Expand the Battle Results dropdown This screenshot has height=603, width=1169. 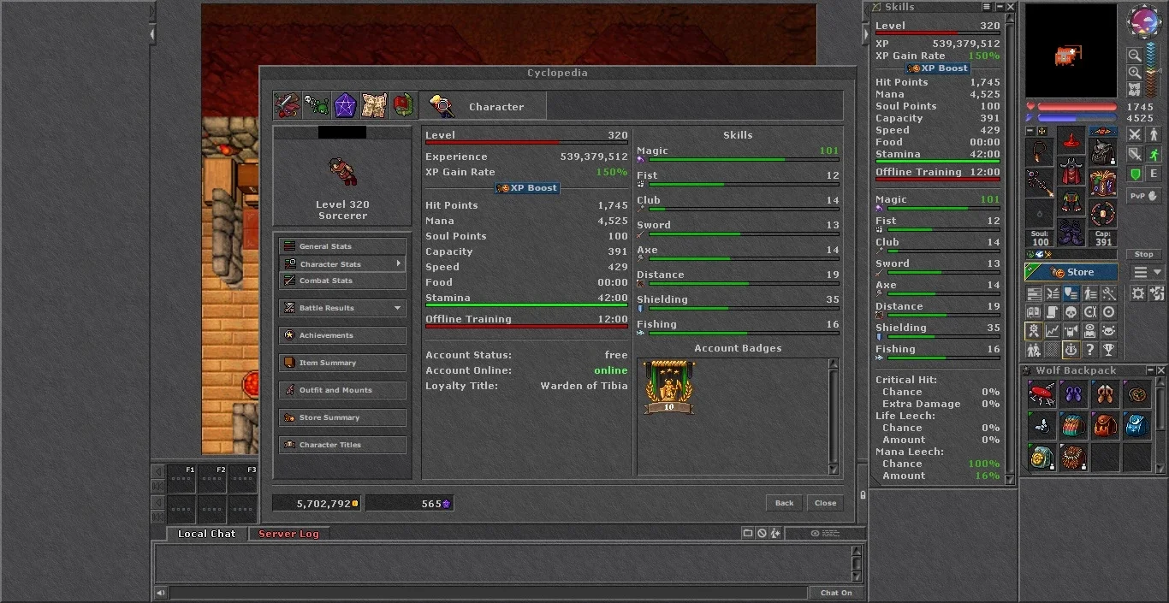click(x=342, y=308)
